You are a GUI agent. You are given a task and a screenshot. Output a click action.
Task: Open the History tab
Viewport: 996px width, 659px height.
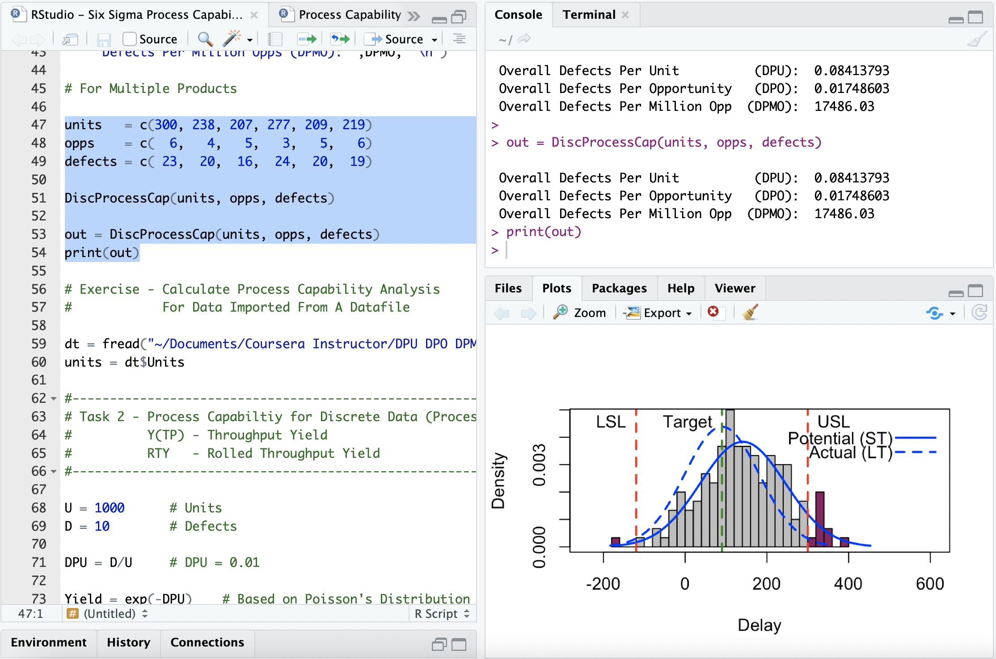pos(128,642)
